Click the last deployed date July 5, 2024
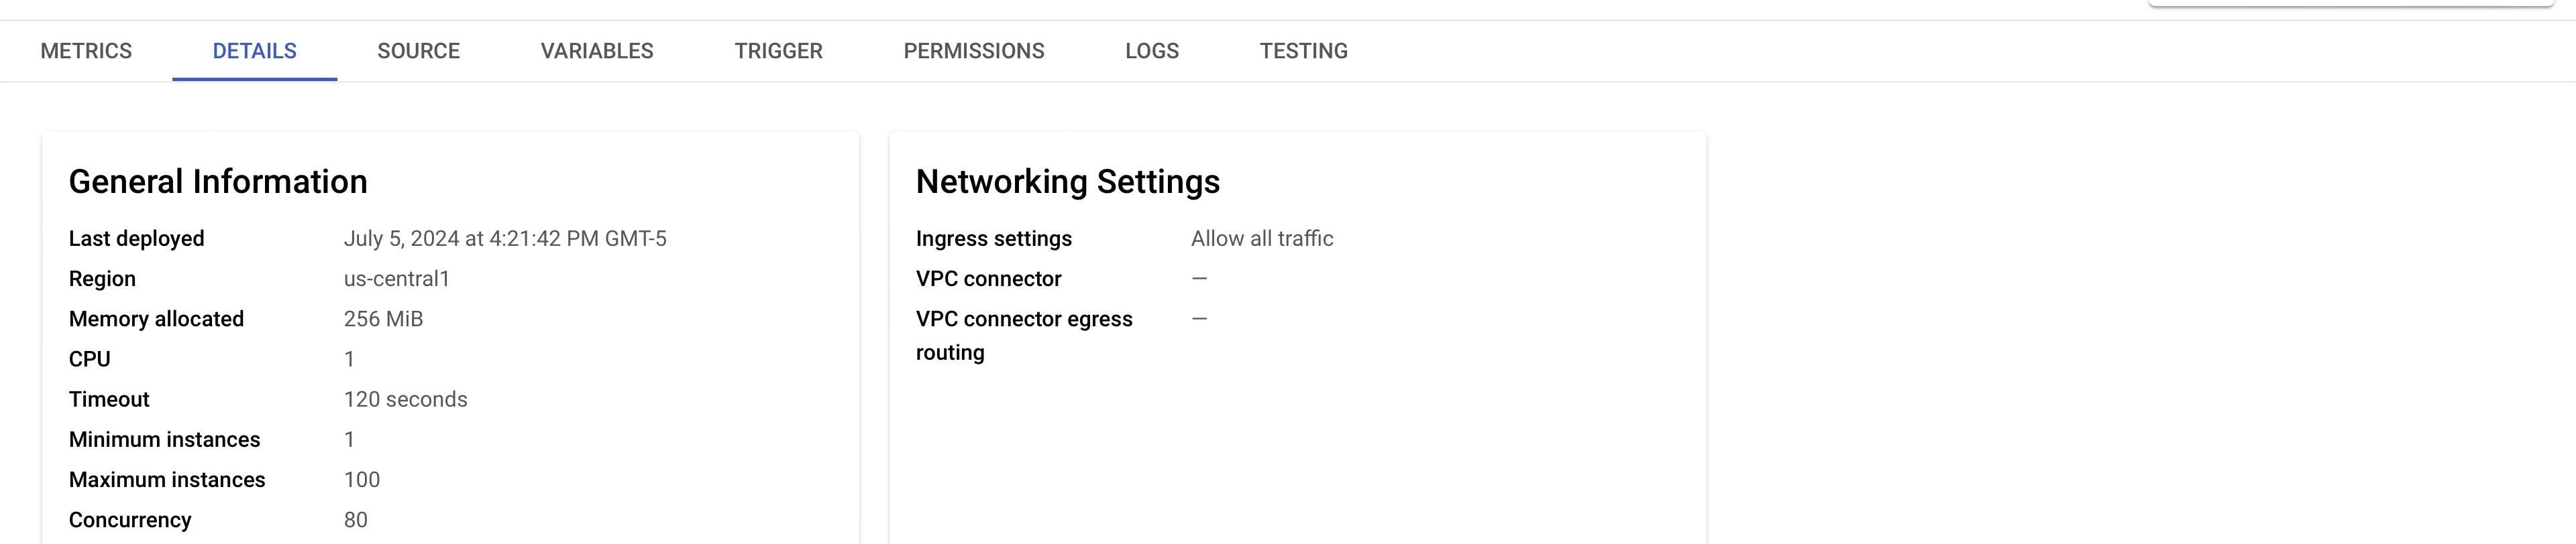The width and height of the screenshot is (2576, 544). tap(505, 239)
